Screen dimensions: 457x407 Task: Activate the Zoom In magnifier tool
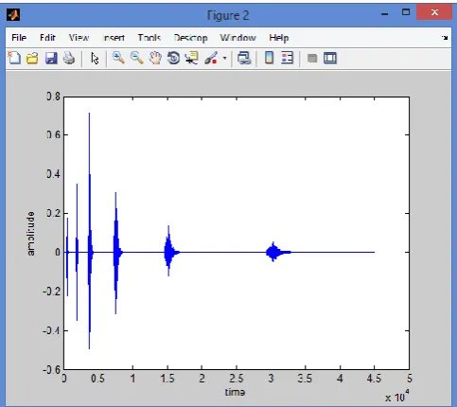point(118,58)
